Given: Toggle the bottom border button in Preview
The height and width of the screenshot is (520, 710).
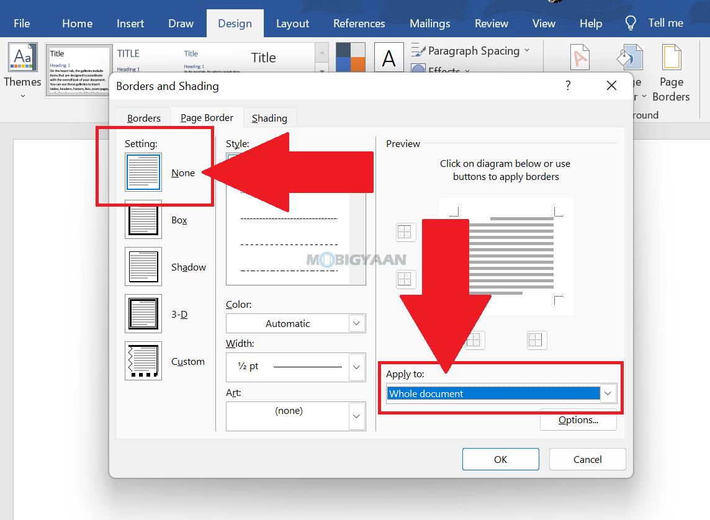Looking at the screenshot, I should pos(405,279).
